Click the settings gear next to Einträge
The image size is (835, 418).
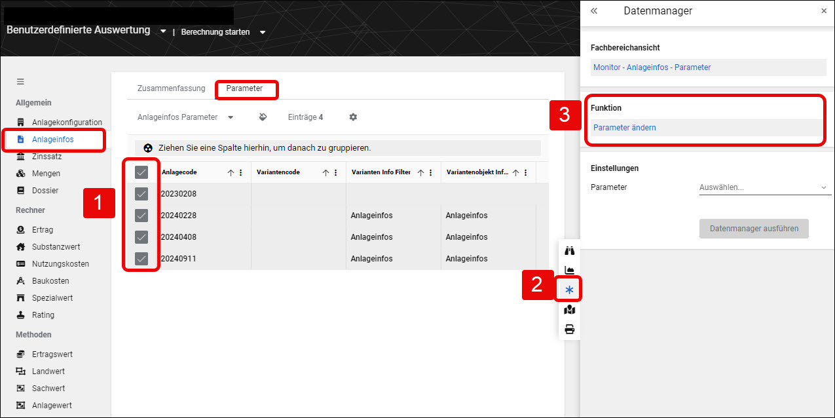[353, 117]
